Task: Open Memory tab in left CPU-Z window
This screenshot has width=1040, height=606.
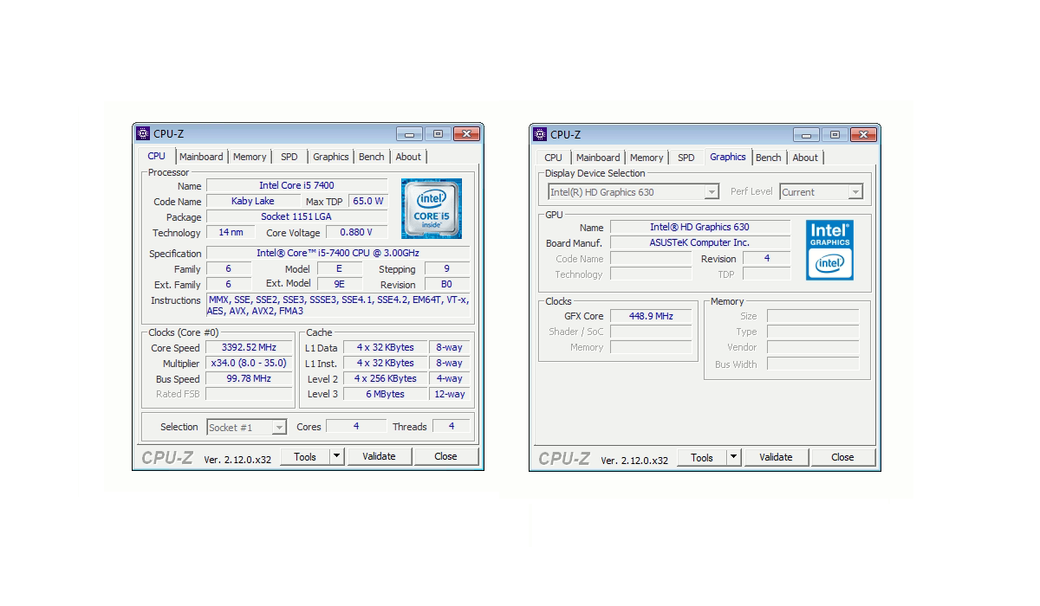Action: [250, 157]
